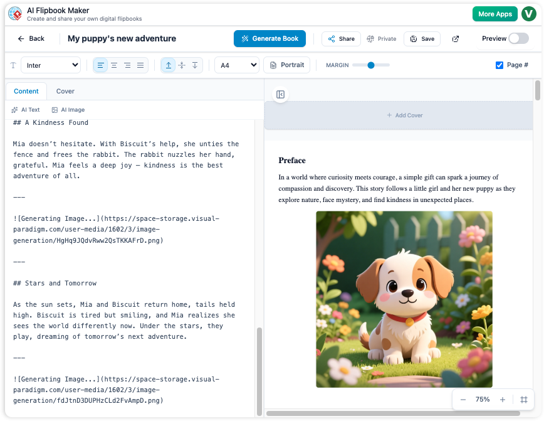Save the flipbook
The width and height of the screenshot is (544, 421).
pyautogui.click(x=422, y=38)
